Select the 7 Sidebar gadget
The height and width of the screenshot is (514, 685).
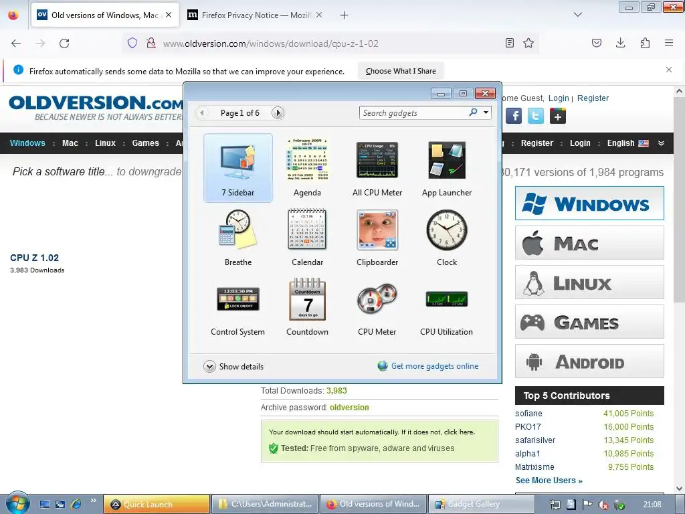point(238,168)
